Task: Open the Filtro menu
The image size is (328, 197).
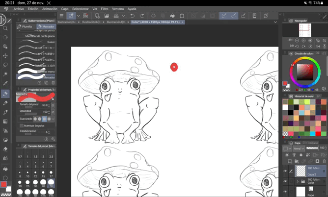Action: pos(105,9)
